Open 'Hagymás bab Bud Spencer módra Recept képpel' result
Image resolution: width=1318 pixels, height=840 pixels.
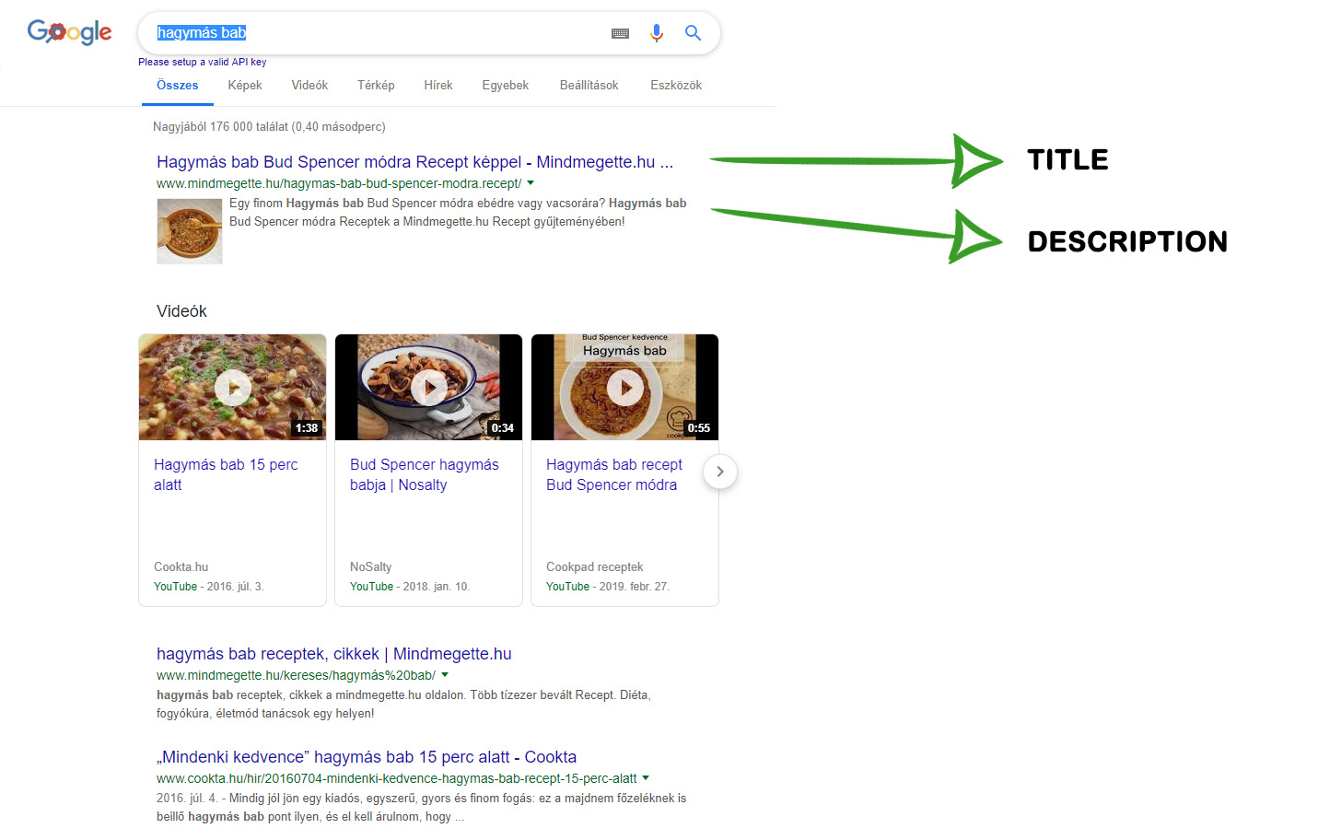point(414,162)
